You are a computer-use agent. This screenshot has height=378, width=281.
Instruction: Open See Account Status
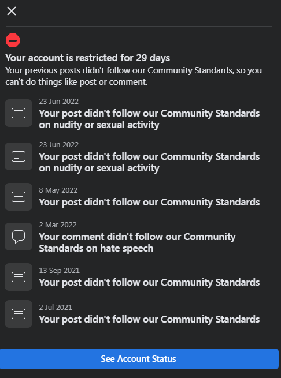click(x=139, y=359)
